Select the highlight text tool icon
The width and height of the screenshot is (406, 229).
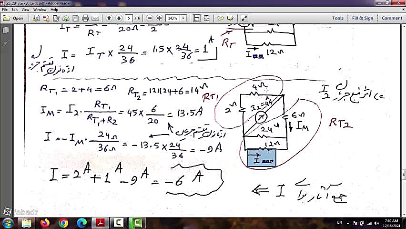tap(230, 18)
